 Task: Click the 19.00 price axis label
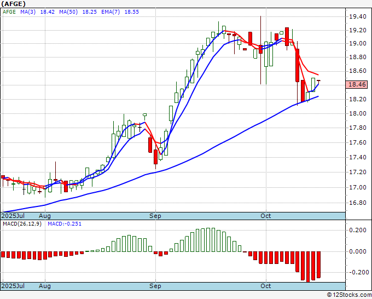[x=358, y=44]
